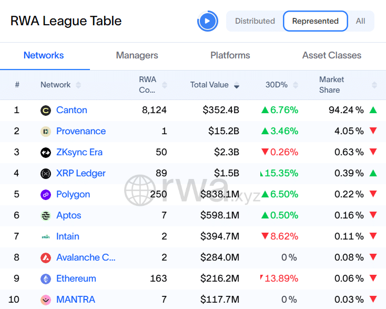Click the ZKsync Era logo icon

[46, 153]
